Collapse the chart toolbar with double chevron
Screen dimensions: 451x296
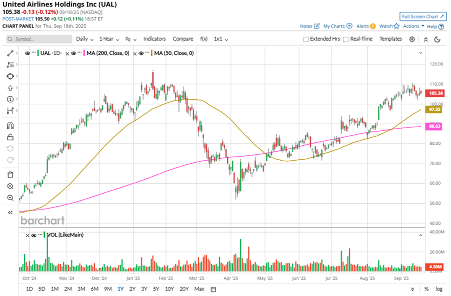click(x=425, y=39)
